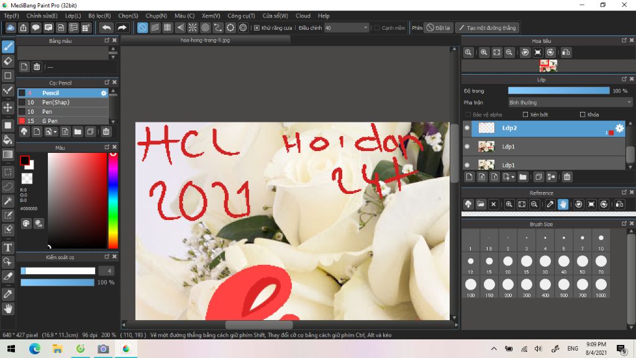Click the Đặt lại button
This screenshot has height=358, width=636.
click(438, 27)
